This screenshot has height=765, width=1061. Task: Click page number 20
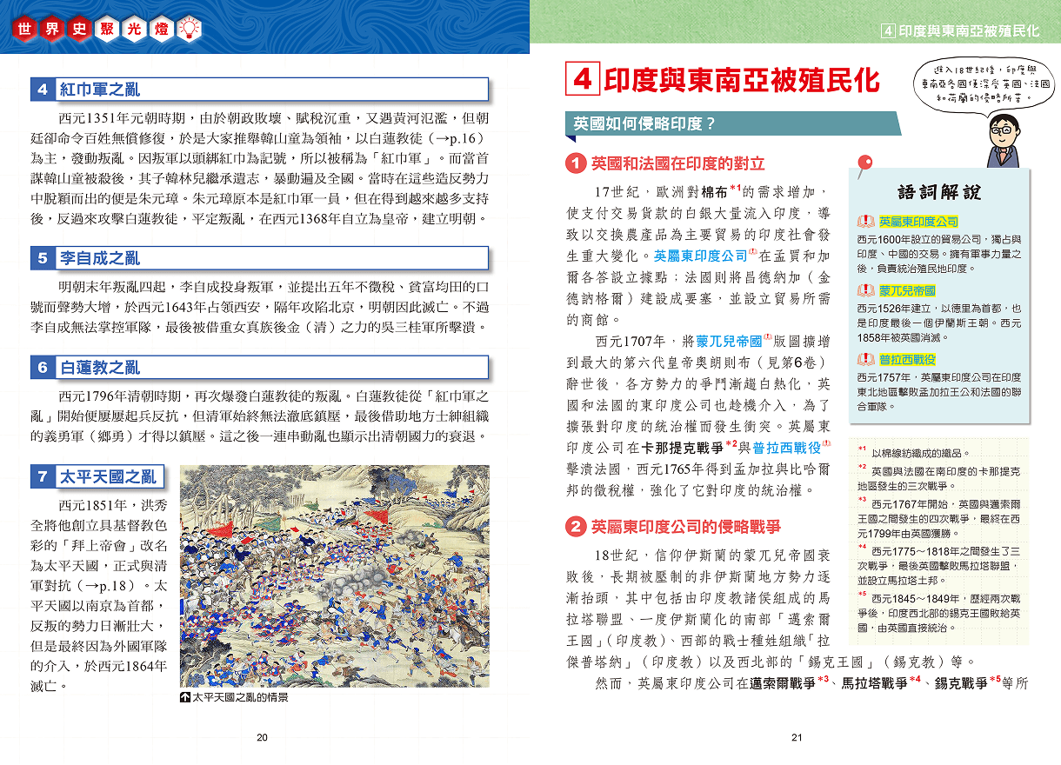pos(263,738)
